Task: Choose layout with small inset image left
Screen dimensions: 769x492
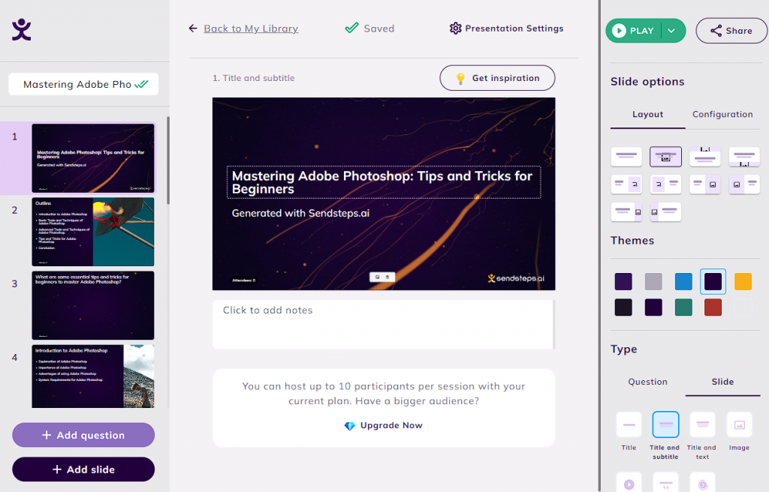Action: [665, 184]
